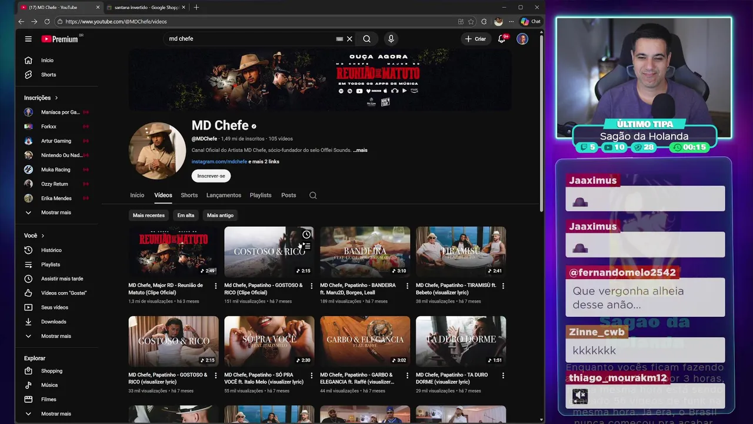Add GOSTOSO & RICO clip to watch later

306,234
